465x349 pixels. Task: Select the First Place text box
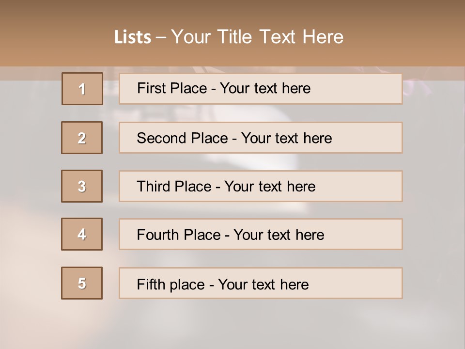(x=261, y=89)
